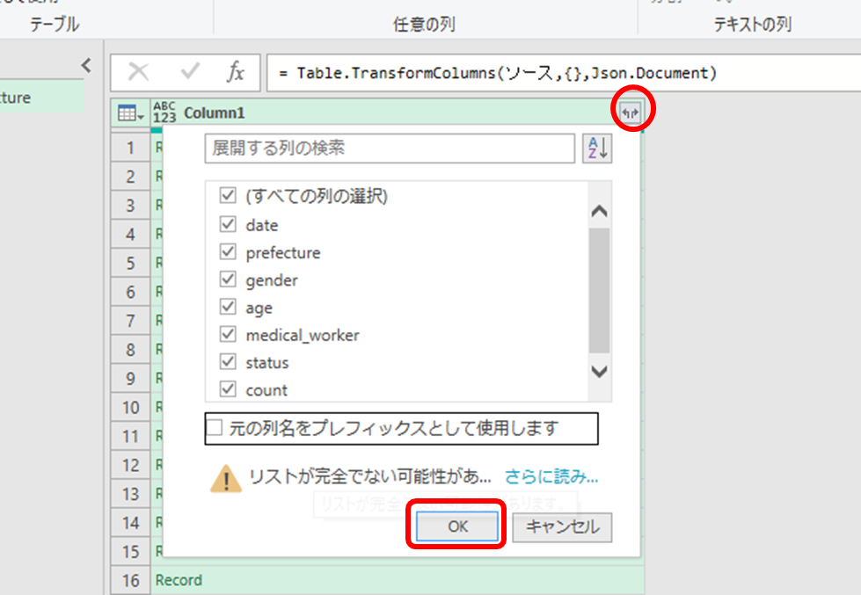
Task: Uncheck the age column checkbox
Action: click(x=227, y=307)
